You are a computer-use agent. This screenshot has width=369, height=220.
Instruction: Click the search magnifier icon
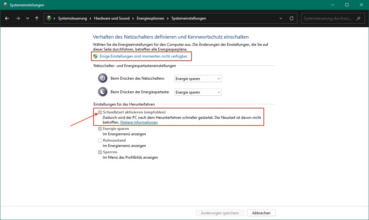(358, 18)
